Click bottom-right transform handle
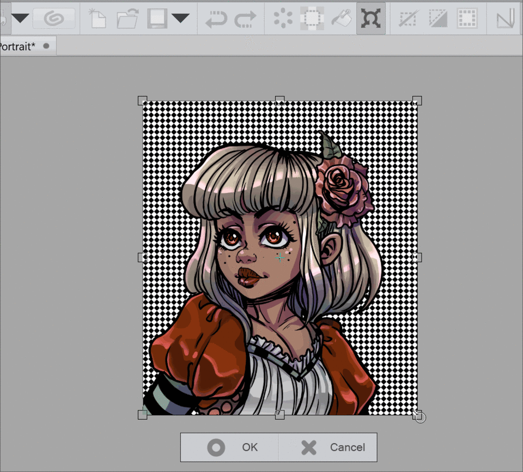The width and height of the screenshot is (523, 472). pos(417,415)
